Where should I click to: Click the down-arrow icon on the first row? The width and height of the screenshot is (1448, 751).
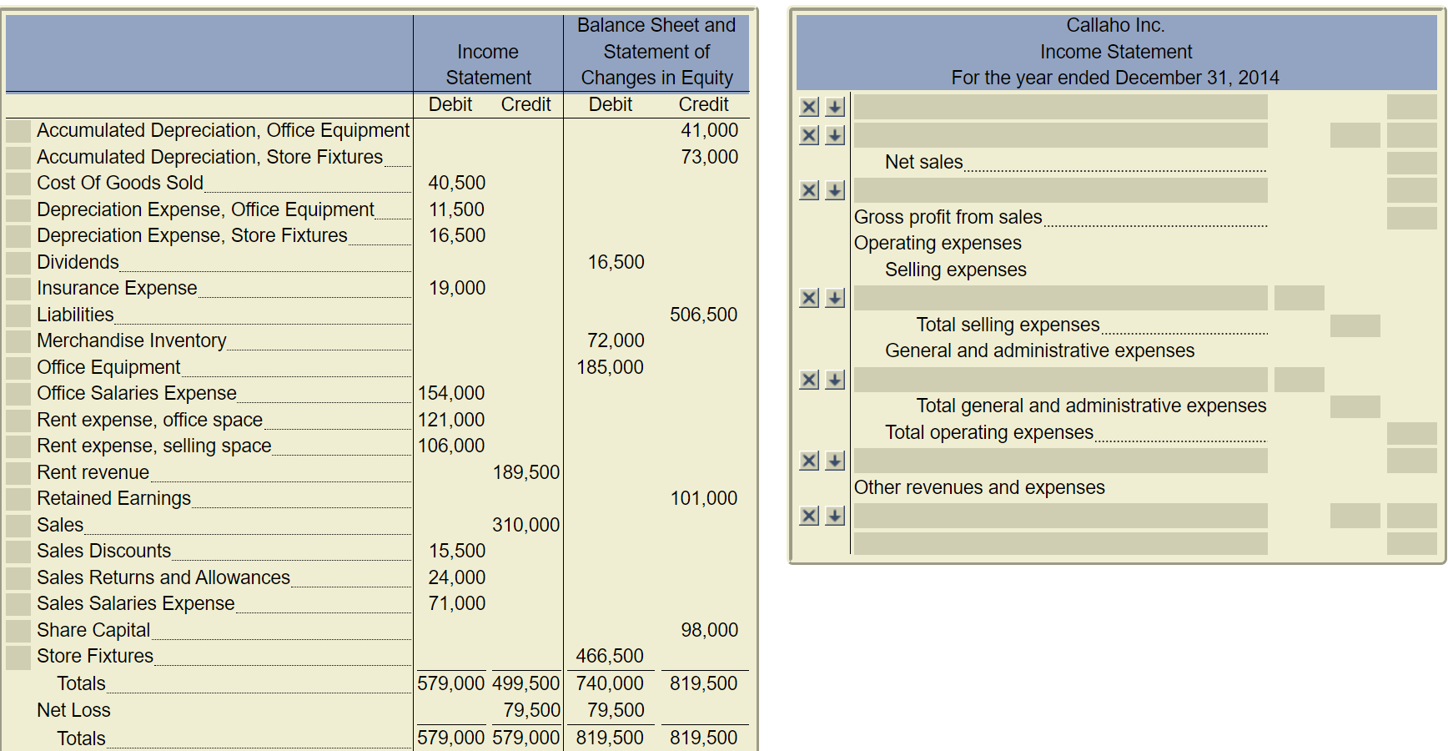(x=833, y=107)
